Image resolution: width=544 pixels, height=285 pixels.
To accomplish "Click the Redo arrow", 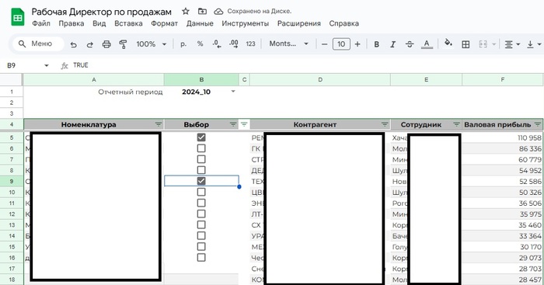I will 90,44.
